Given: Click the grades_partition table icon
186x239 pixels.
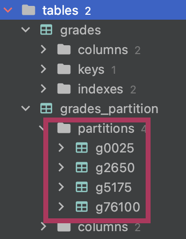Looking at the screenshot, I should point(46,108).
